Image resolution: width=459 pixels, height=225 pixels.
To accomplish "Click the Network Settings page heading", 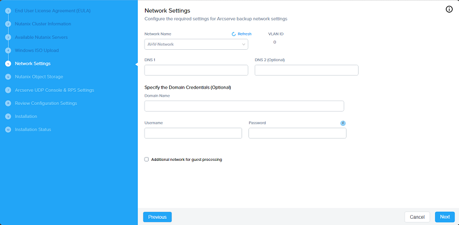I will pos(168,11).
